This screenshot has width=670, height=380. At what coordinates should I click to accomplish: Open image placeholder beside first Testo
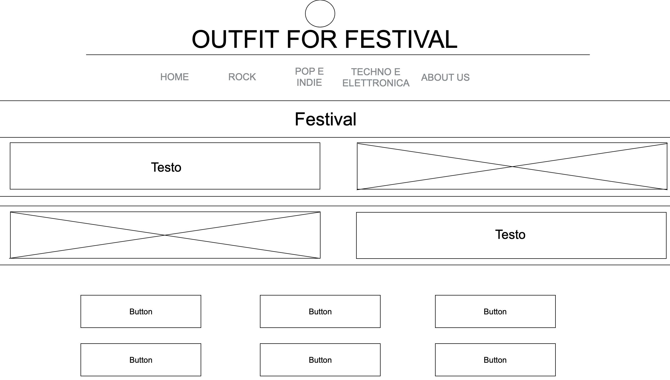(x=512, y=166)
